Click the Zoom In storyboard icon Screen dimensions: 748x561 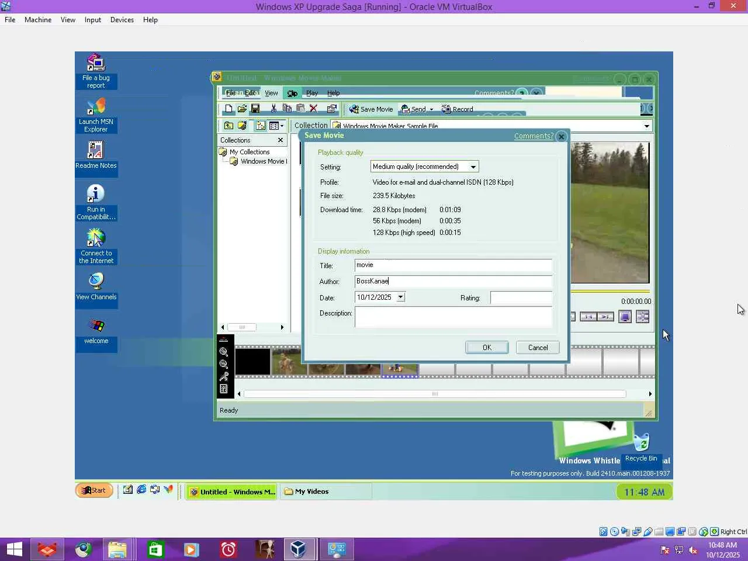click(x=223, y=352)
